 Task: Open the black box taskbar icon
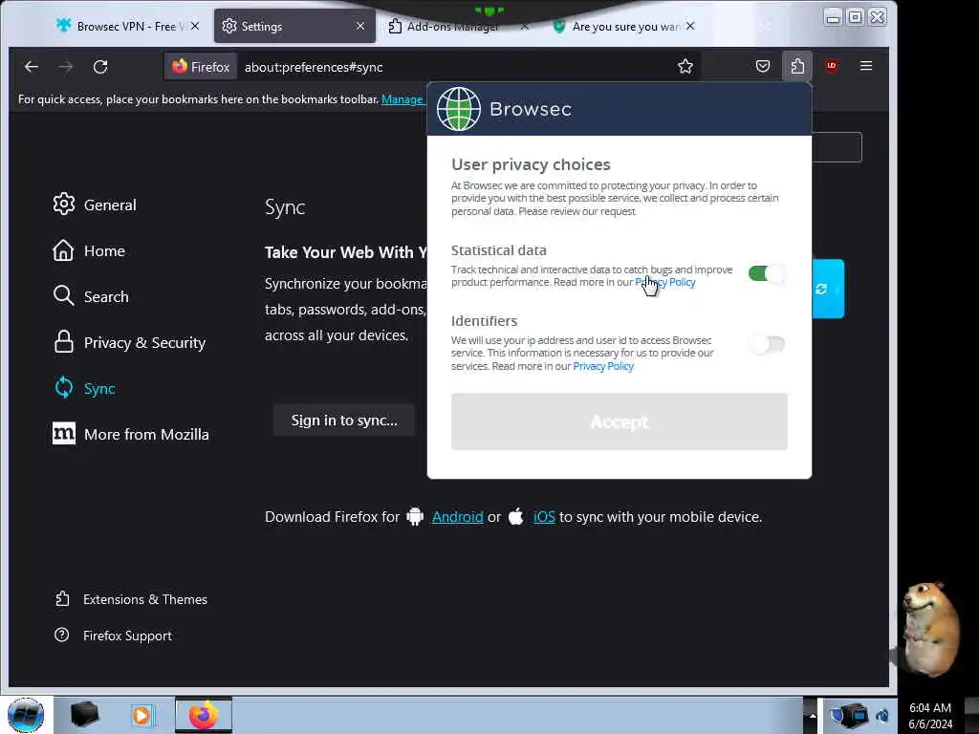pyautogui.click(x=84, y=715)
